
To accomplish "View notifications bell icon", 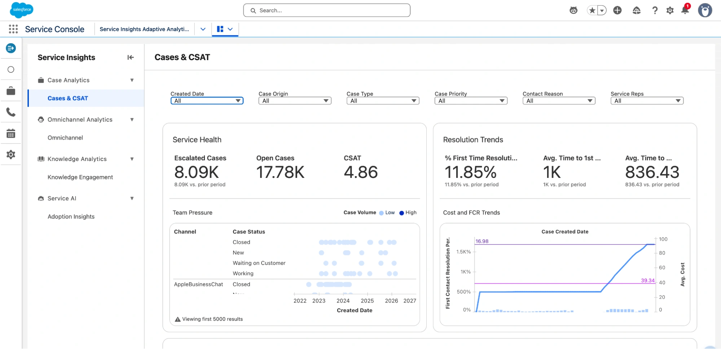I will pos(685,10).
